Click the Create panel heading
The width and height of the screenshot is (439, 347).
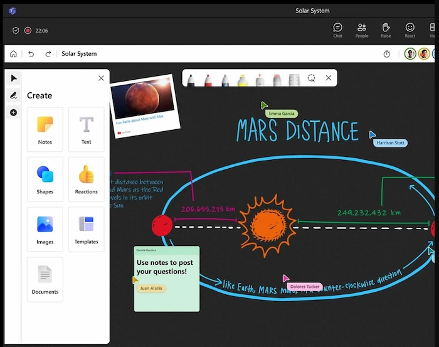point(40,95)
